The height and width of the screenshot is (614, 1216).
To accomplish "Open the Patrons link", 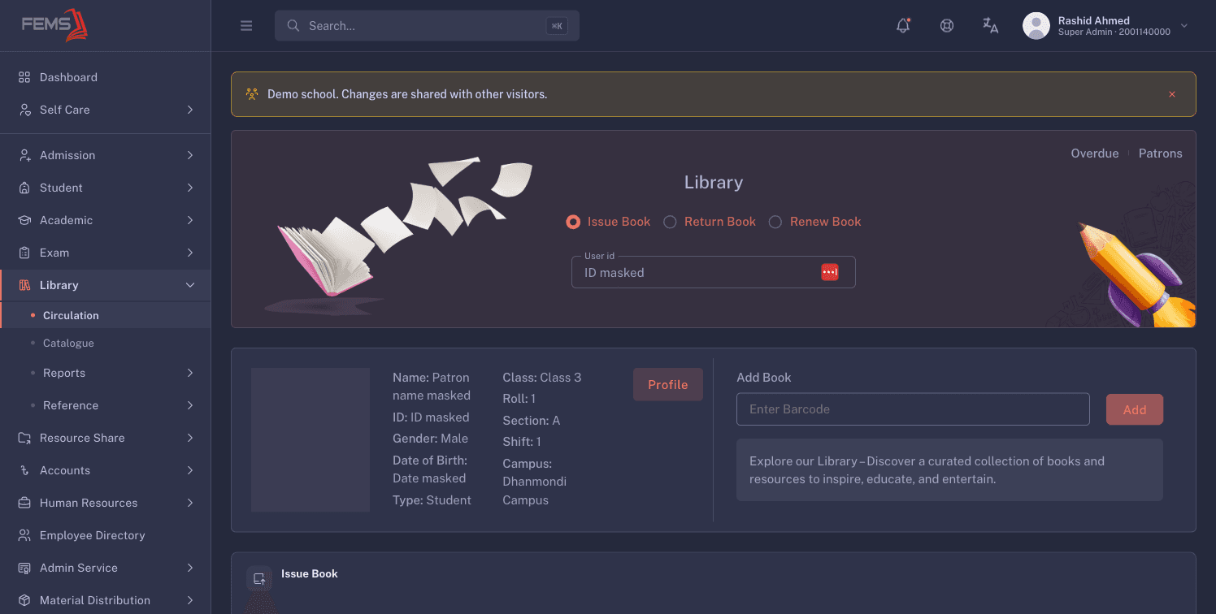I will click(x=1161, y=153).
